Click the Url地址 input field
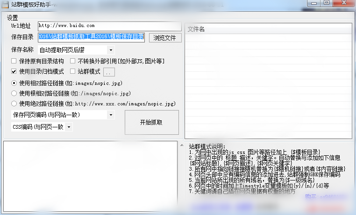This screenshot has width=356, height=215. (109, 26)
